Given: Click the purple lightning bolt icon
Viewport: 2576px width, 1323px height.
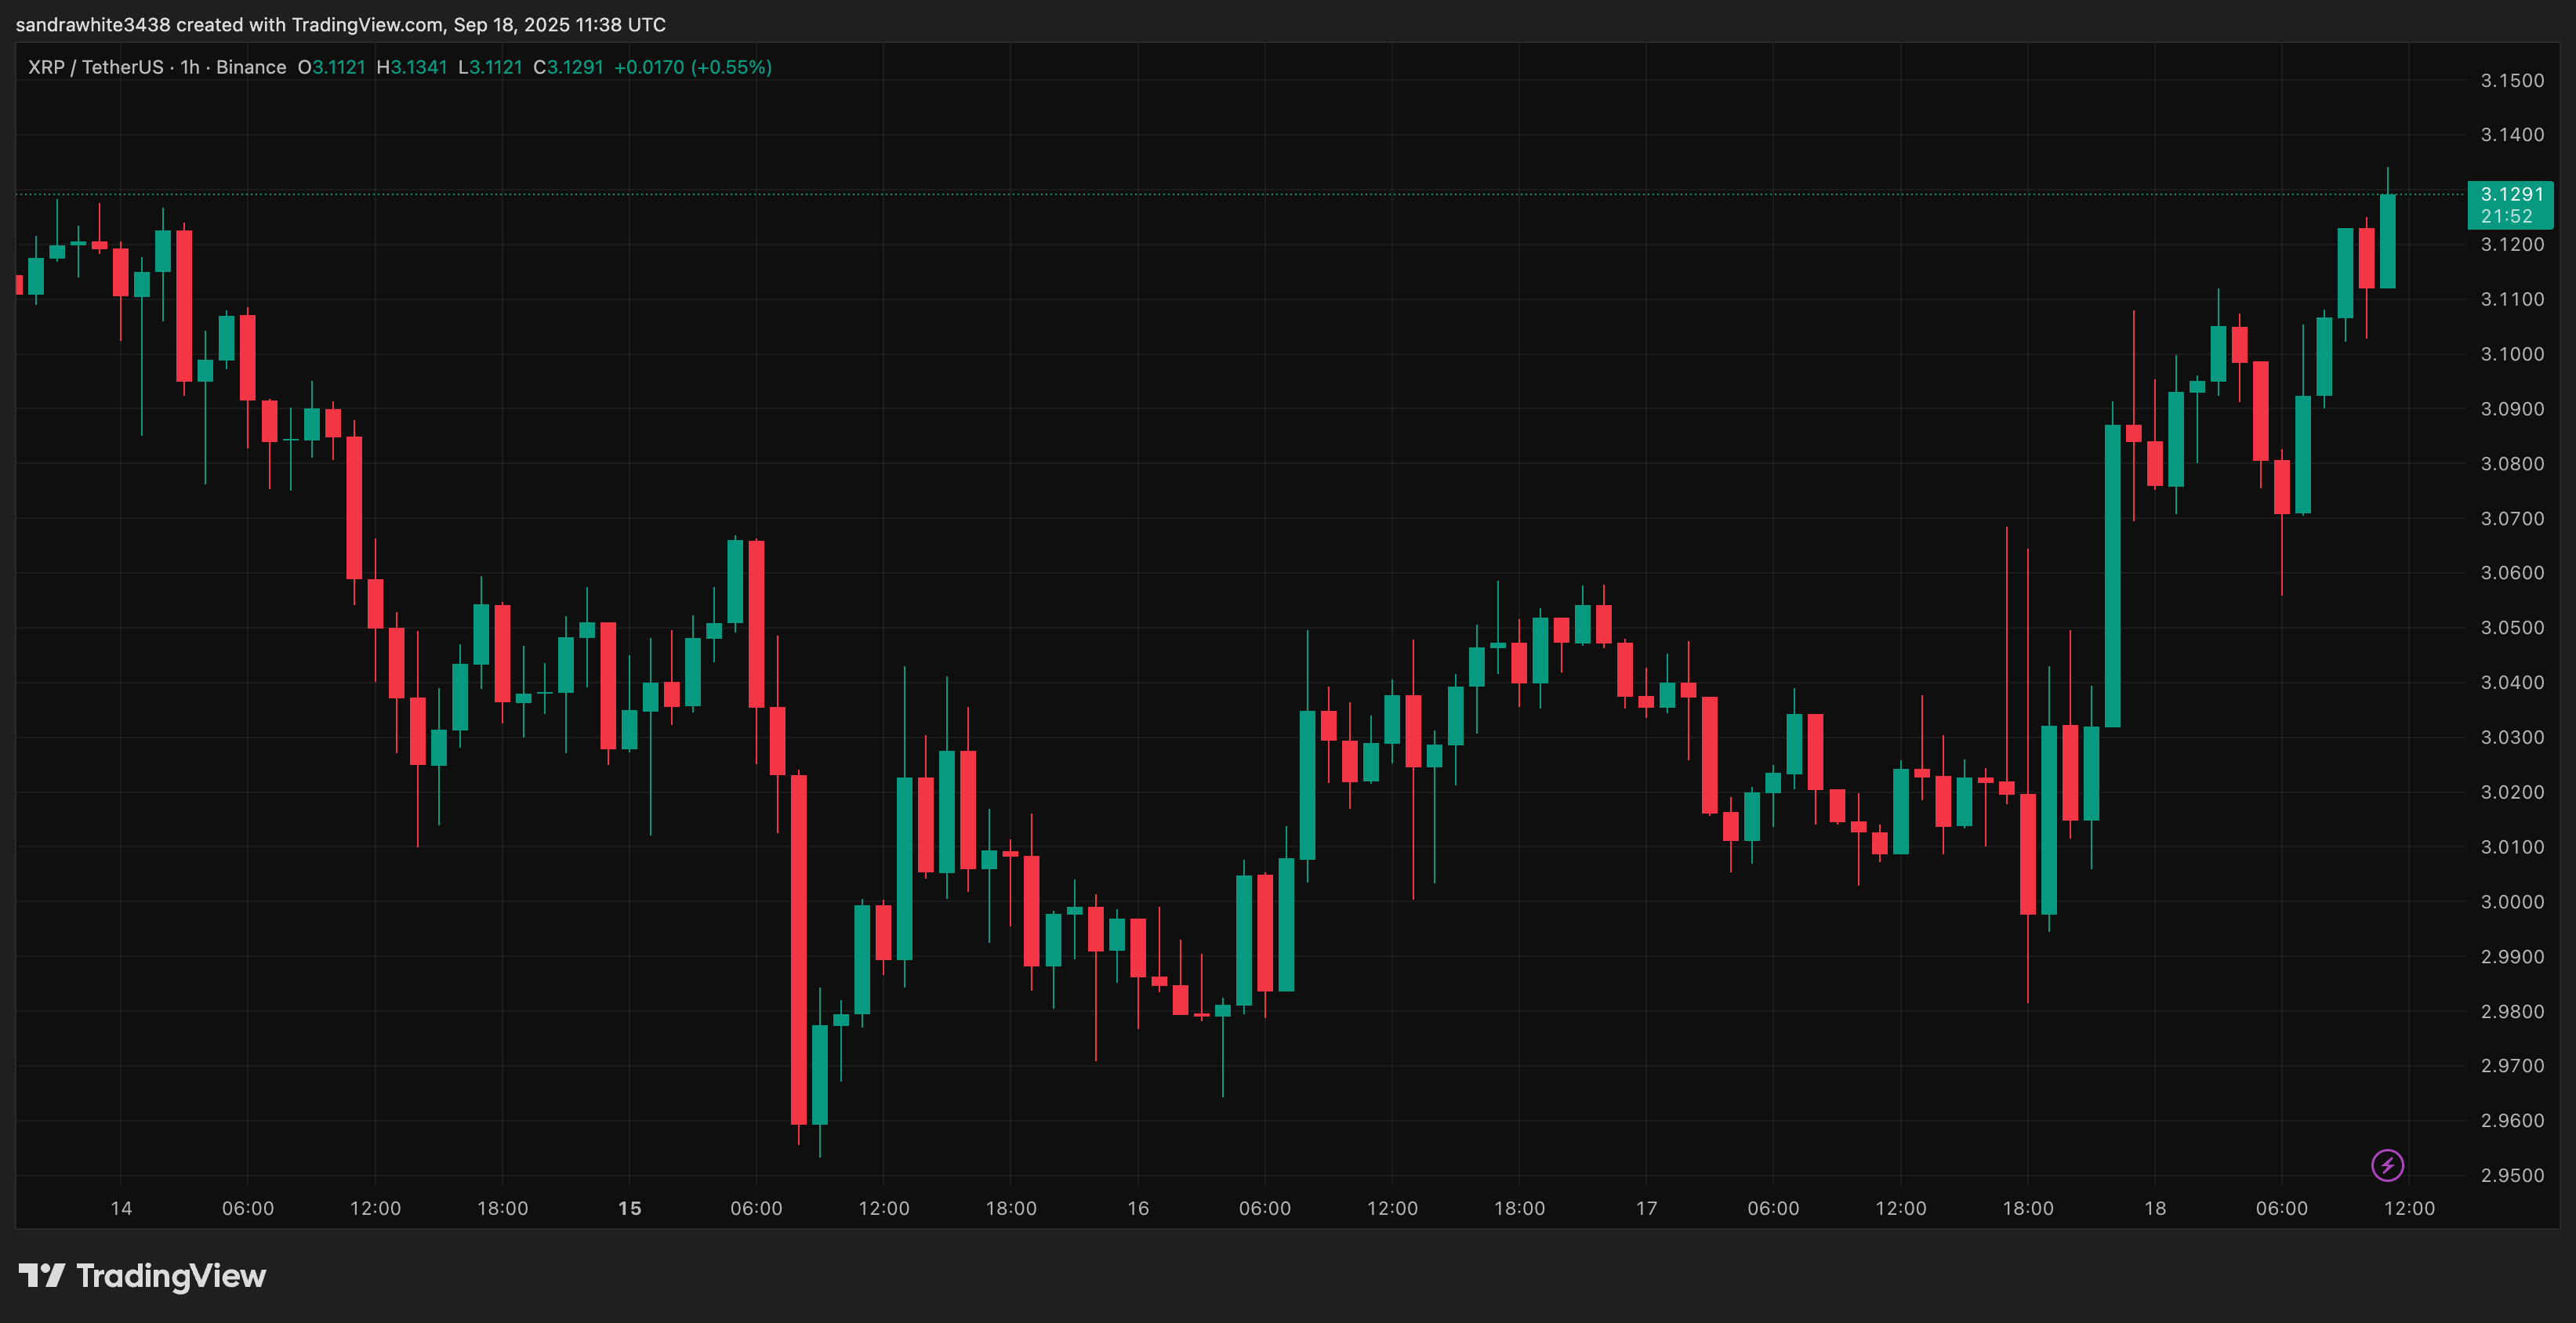Looking at the screenshot, I should tap(2387, 1165).
